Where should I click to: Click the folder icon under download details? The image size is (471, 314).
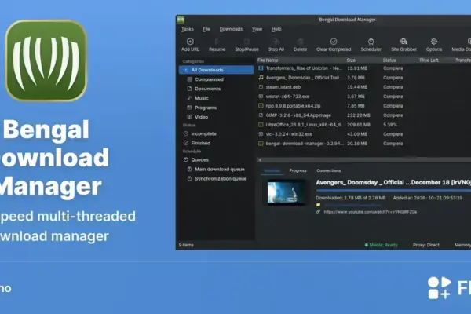(318, 205)
